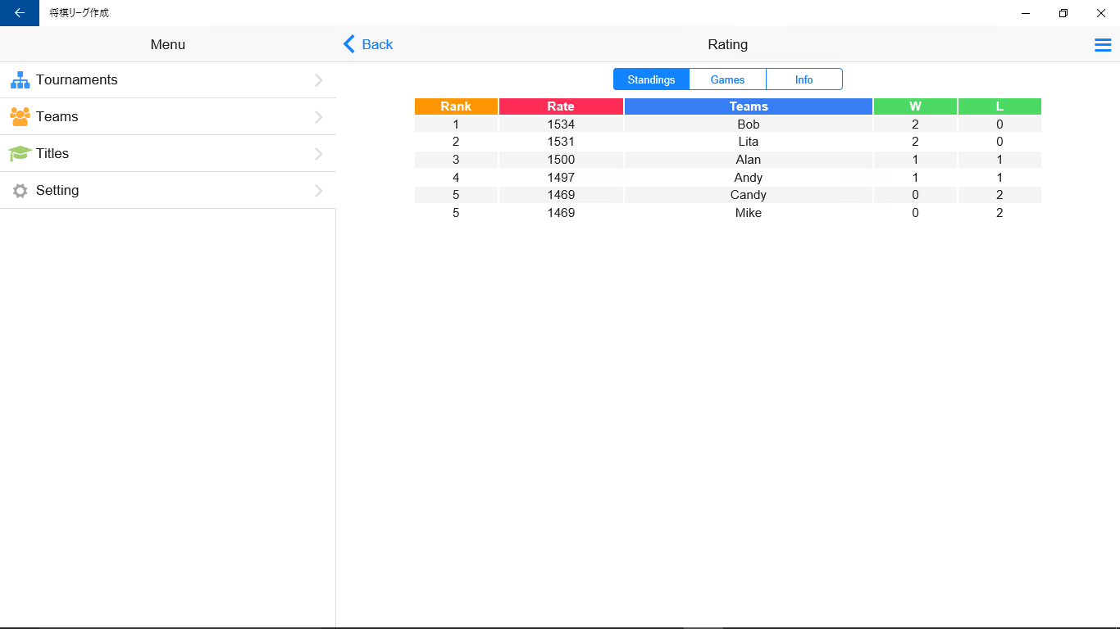Go back using the Back link

[377, 44]
